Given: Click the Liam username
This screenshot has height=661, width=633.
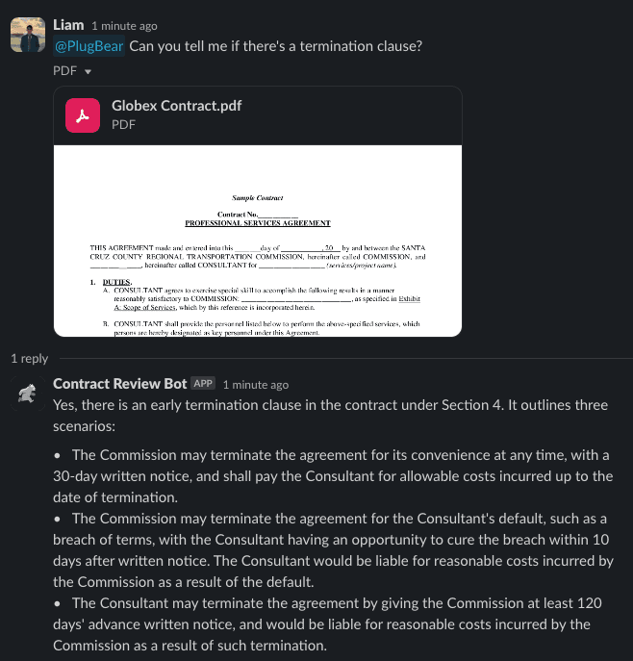Looking at the screenshot, I should 68,25.
